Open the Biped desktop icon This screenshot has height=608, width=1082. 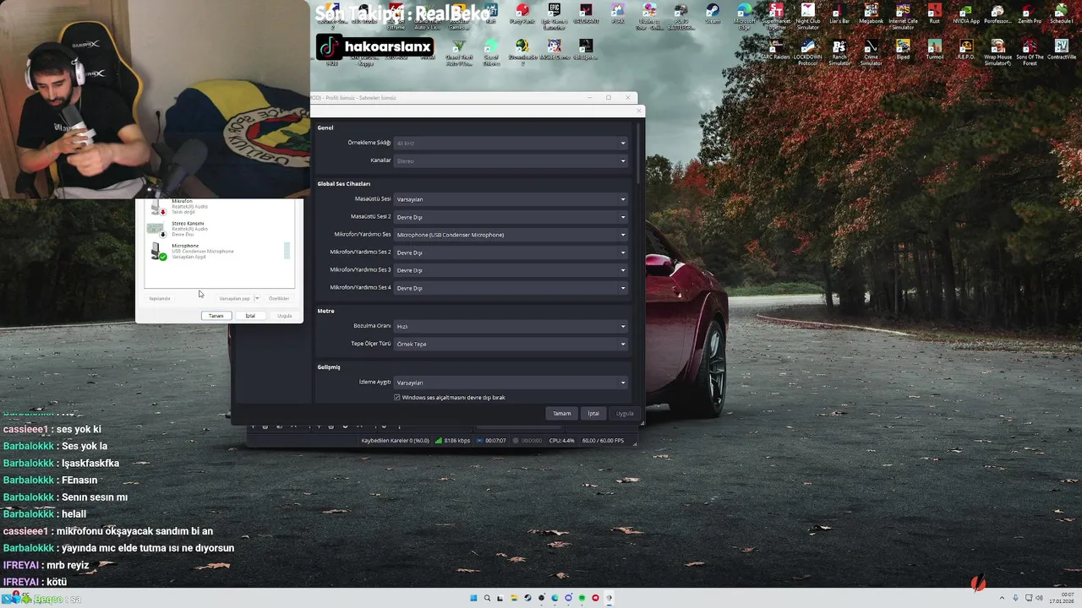[x=903, y=51]
